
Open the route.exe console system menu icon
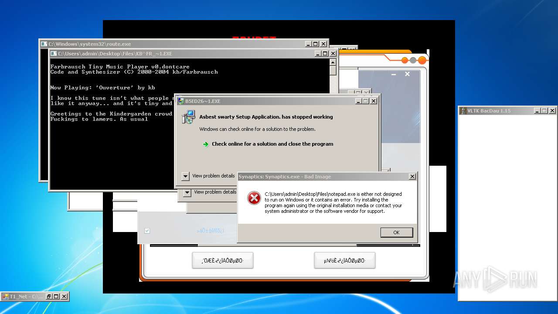[44, 44]
